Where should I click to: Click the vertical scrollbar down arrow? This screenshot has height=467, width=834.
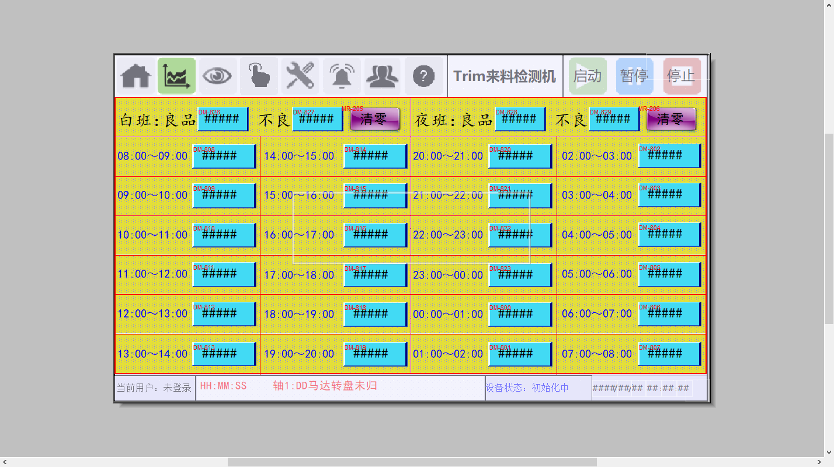pos(829,452)
